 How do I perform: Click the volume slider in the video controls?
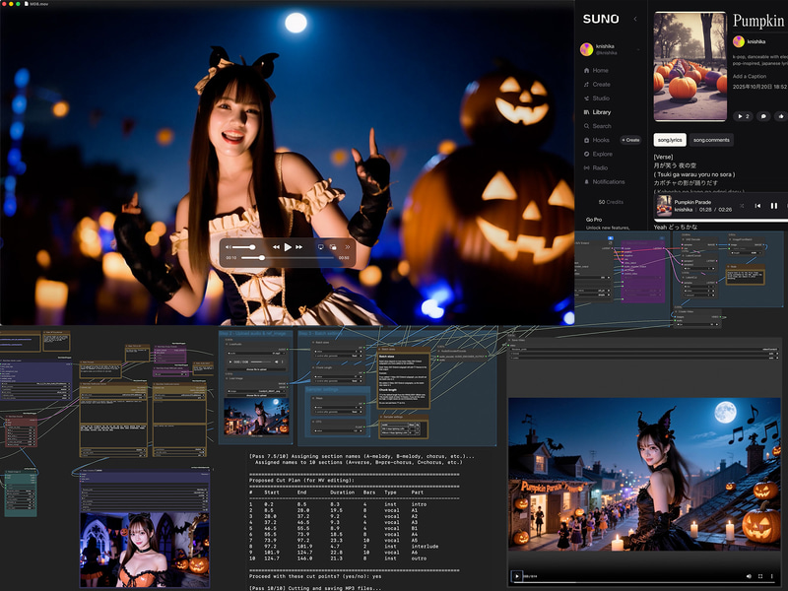pos(244,246)
